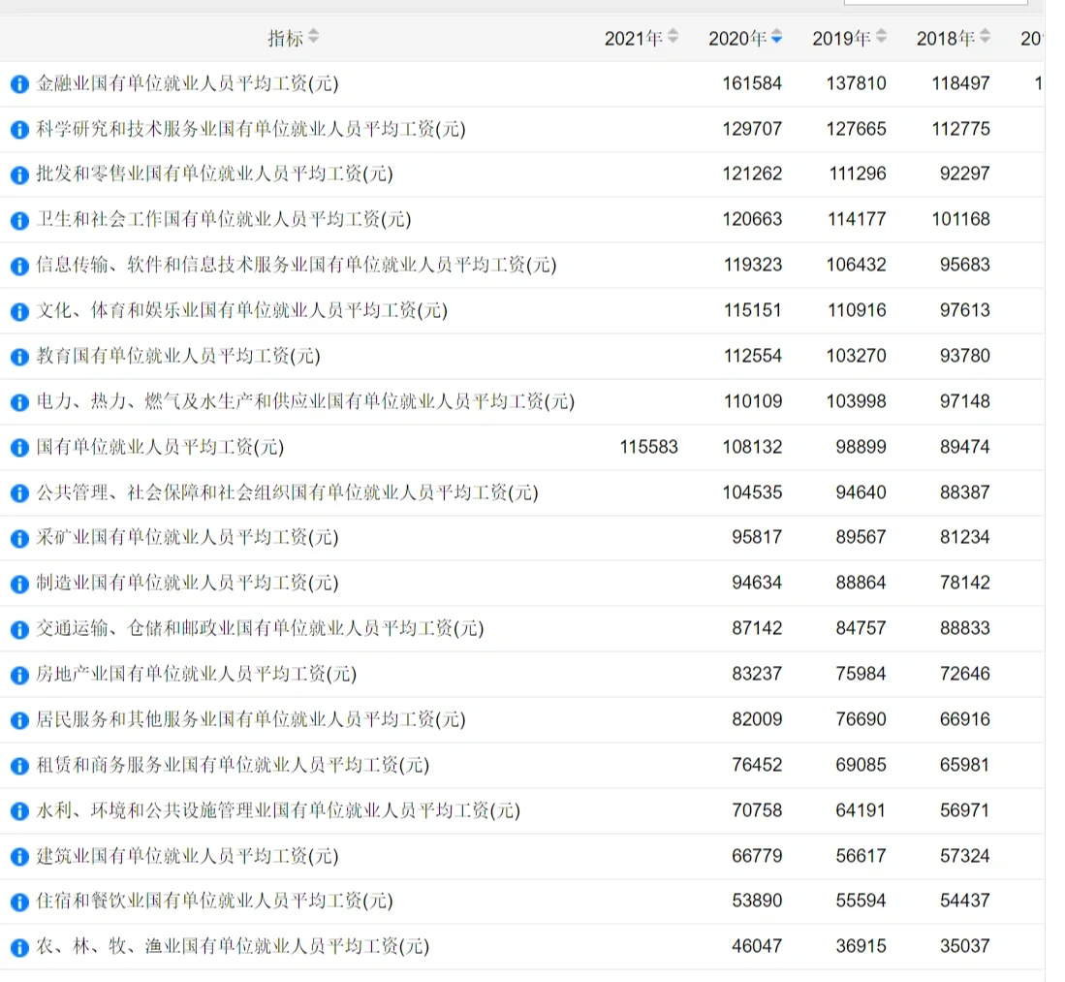Select the value 53890 in 住宿和餐饮业 row
1065x982 pixels.
point(757,902)
